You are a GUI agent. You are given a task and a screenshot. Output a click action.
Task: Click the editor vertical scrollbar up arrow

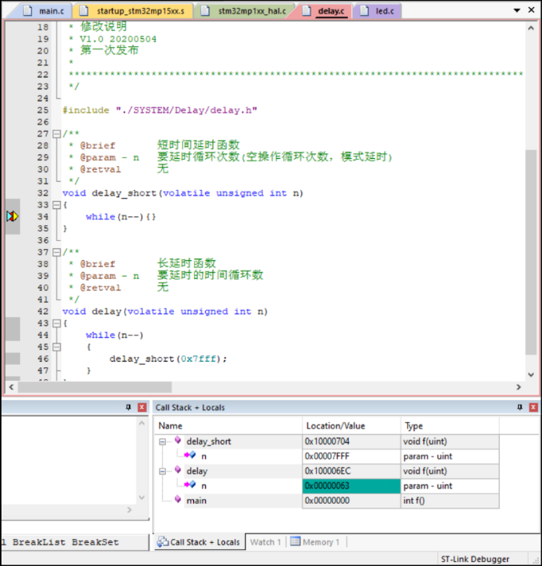531,28
